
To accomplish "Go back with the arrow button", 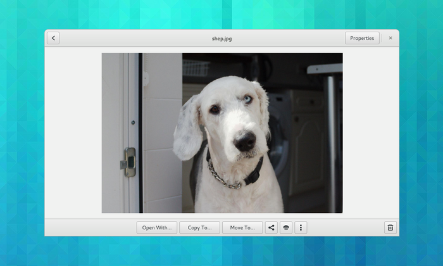I will click(x=53, y=38).
